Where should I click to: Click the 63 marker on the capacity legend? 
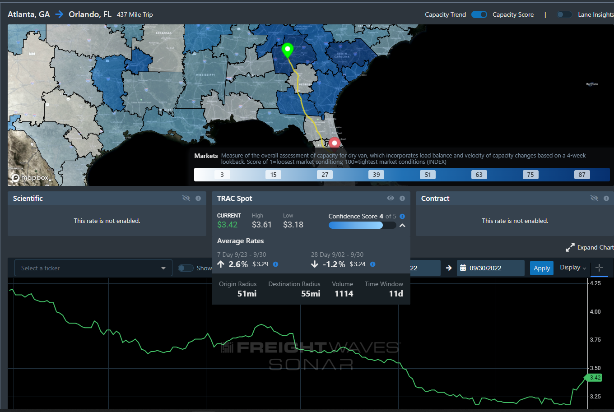479,175
